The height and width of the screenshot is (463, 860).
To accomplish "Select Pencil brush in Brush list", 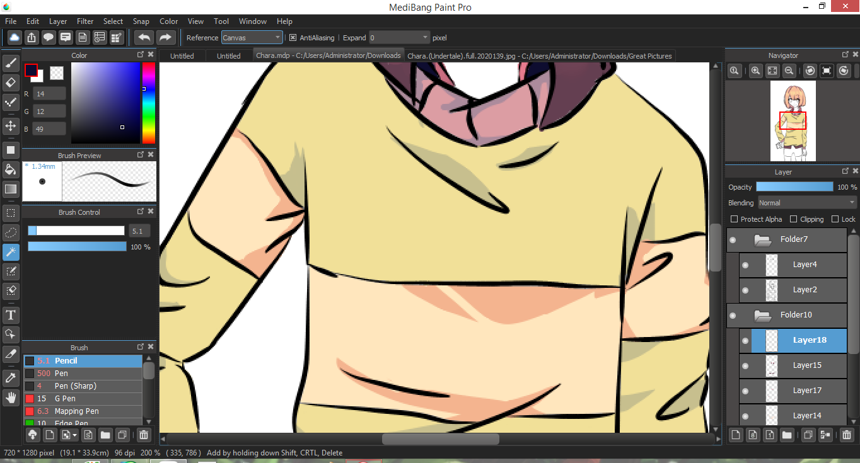I will pos(83,361).
